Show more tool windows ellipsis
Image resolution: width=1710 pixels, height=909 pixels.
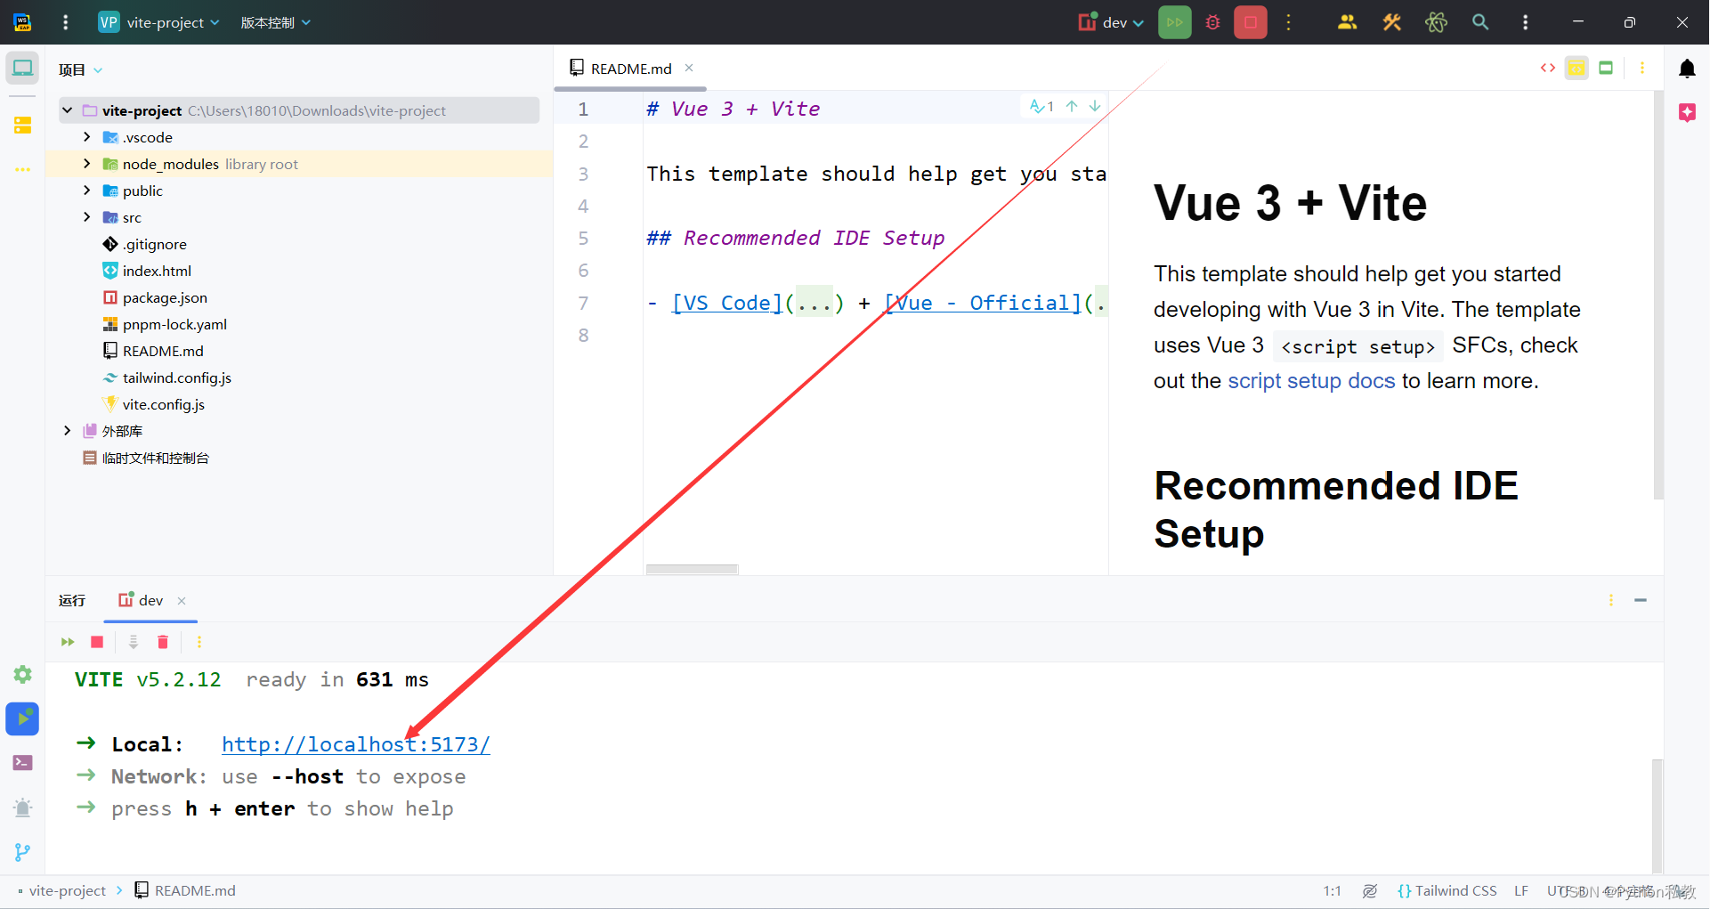point(22,169)
